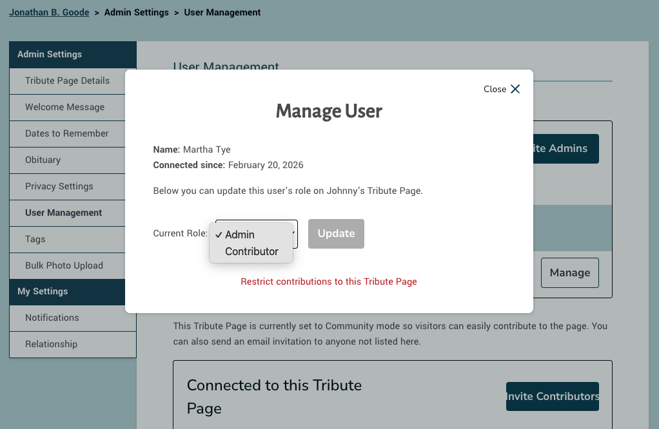Click Admin Settings sidebar header
Image resolution: width=659 pixels, height=429 pixels.
click(x=73, y=55)
